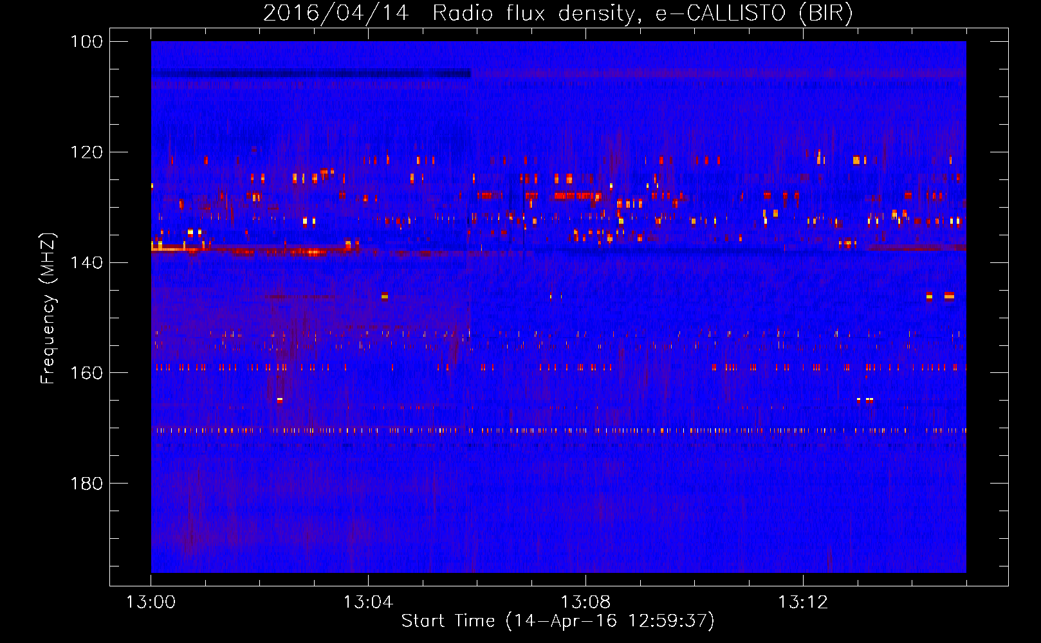Click the 13:12 time axis label
The width and height of the screenshot is (1041, 643).
pos(803,602)
